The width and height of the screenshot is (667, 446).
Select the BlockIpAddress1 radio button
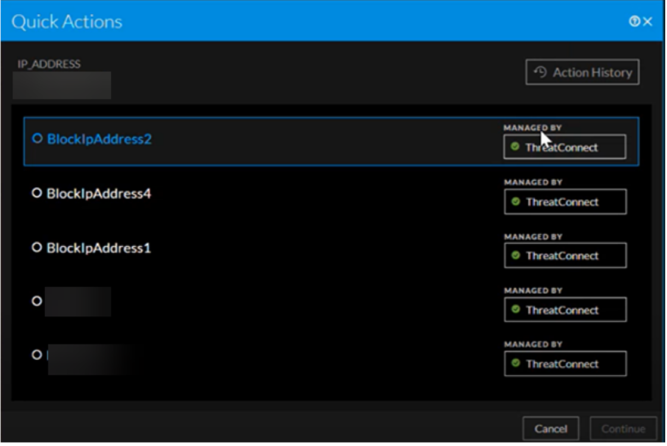[x=38, y=247]
